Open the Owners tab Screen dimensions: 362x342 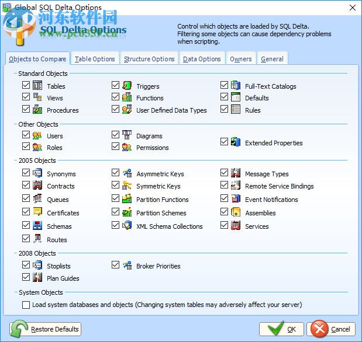241,59
